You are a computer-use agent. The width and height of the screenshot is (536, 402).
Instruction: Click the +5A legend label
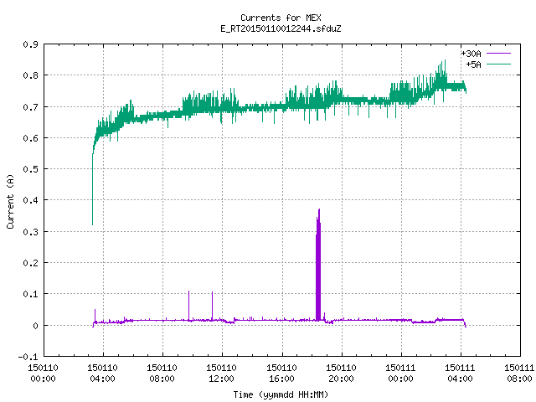click(x=473, y=64)
